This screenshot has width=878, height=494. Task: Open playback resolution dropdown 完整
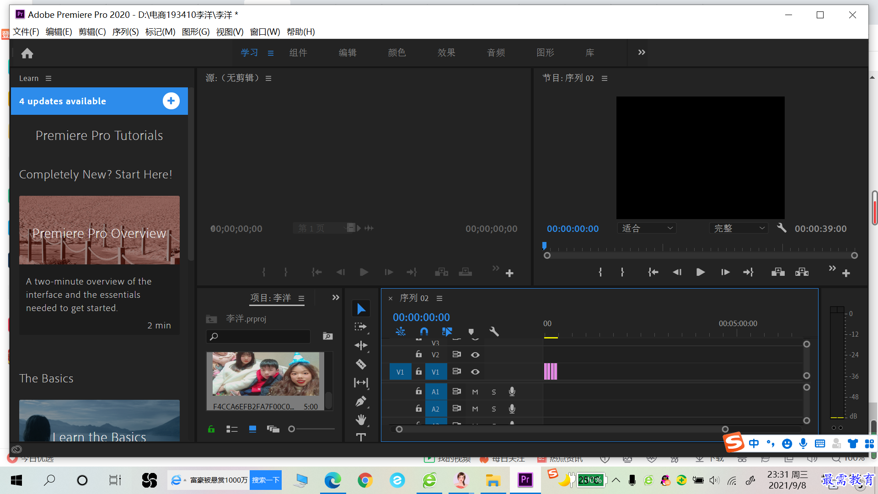739,228
